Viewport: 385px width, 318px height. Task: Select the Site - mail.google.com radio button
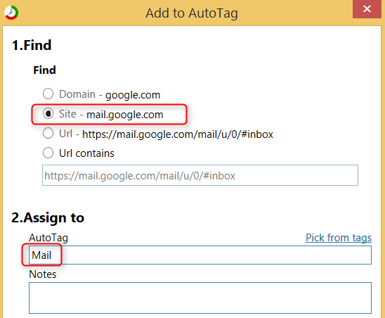point(48,114)
